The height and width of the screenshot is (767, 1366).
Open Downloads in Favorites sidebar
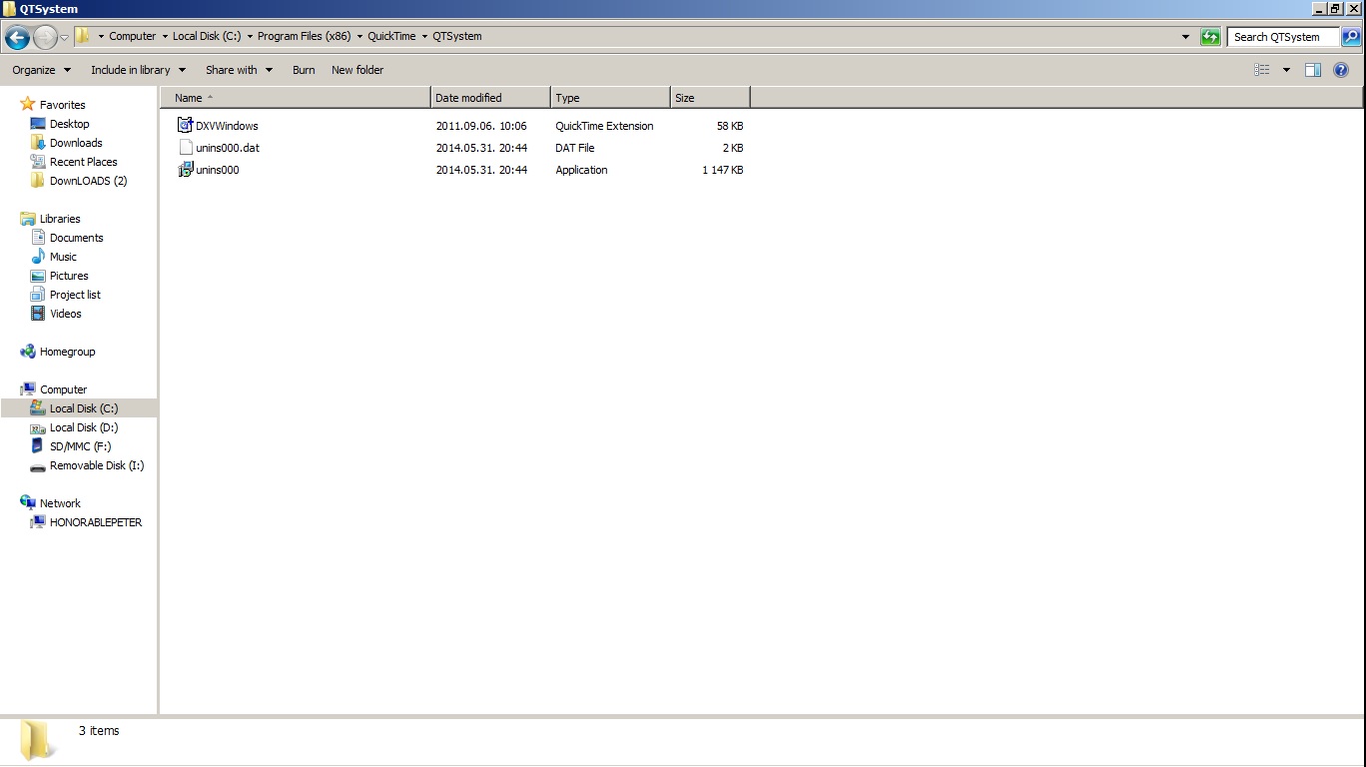point(76,143)
